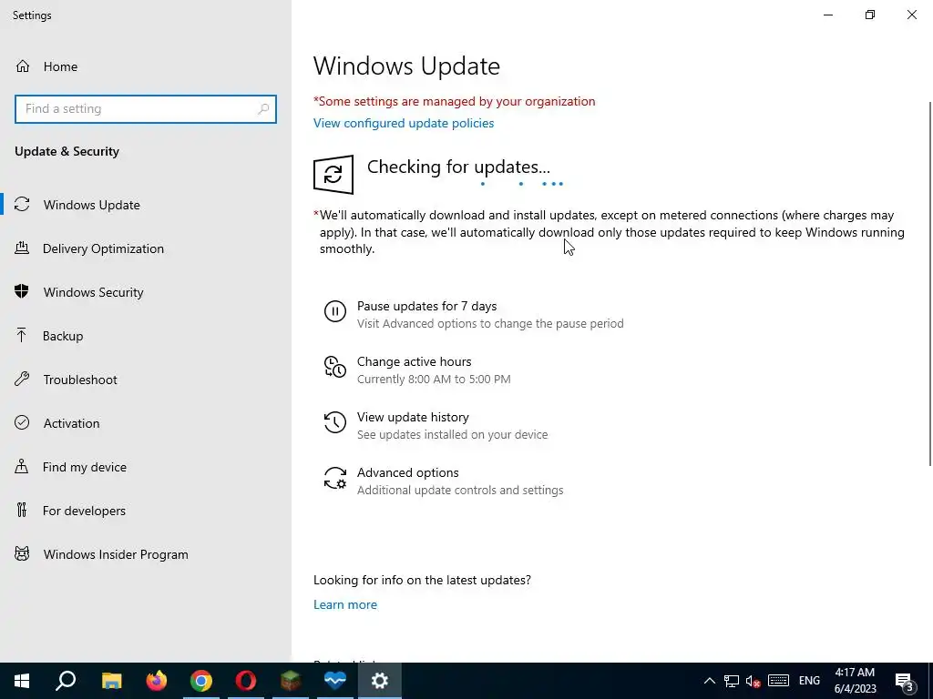Click the history icon for update history
The height and width of the screenshot is (699, 933).
click(x=335, y=422)
